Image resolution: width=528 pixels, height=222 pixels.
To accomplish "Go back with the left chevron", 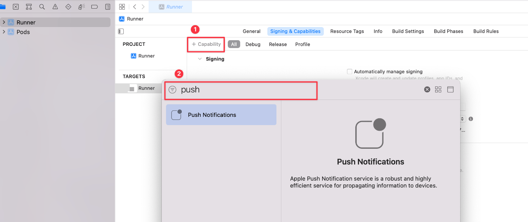I will click(x=135, y=7).
